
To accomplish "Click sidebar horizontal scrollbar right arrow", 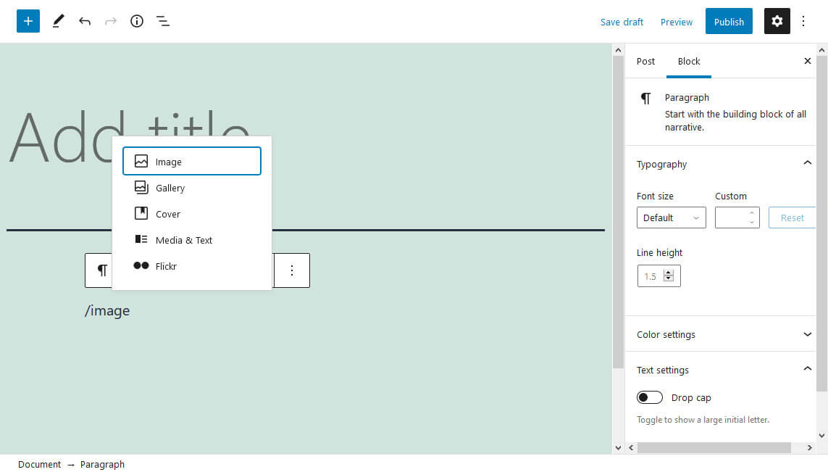I will pos(809,447).
